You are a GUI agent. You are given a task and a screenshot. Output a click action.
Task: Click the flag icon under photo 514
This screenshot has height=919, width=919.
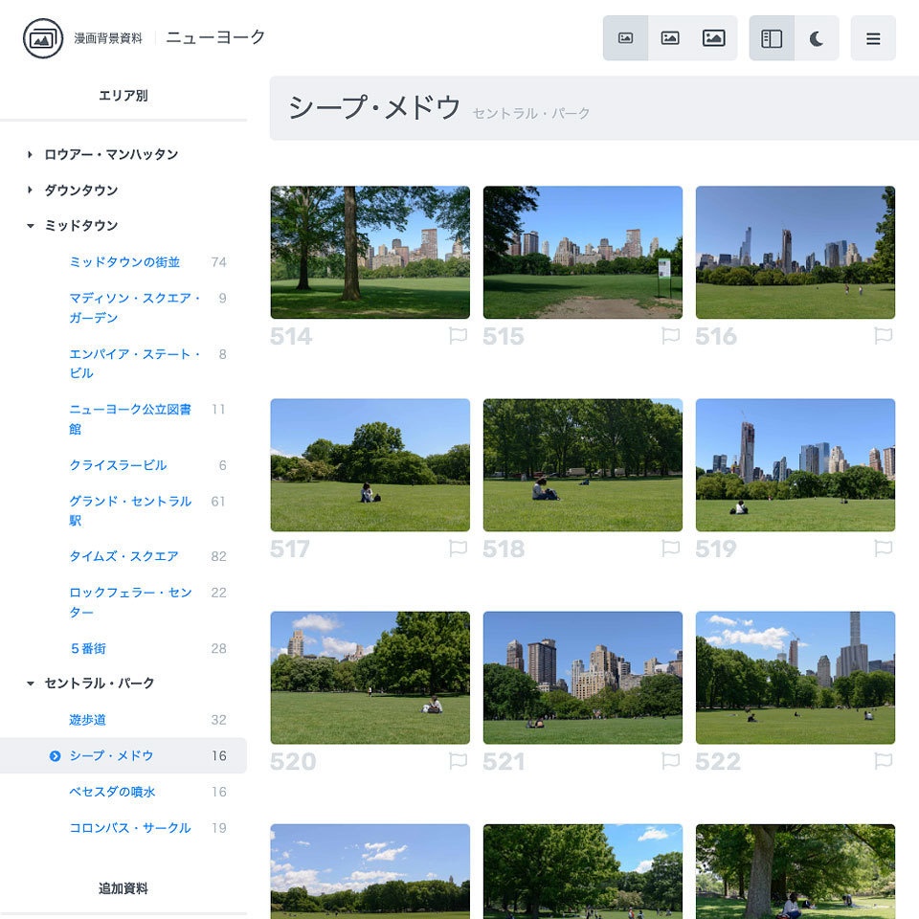pos(458,335)
